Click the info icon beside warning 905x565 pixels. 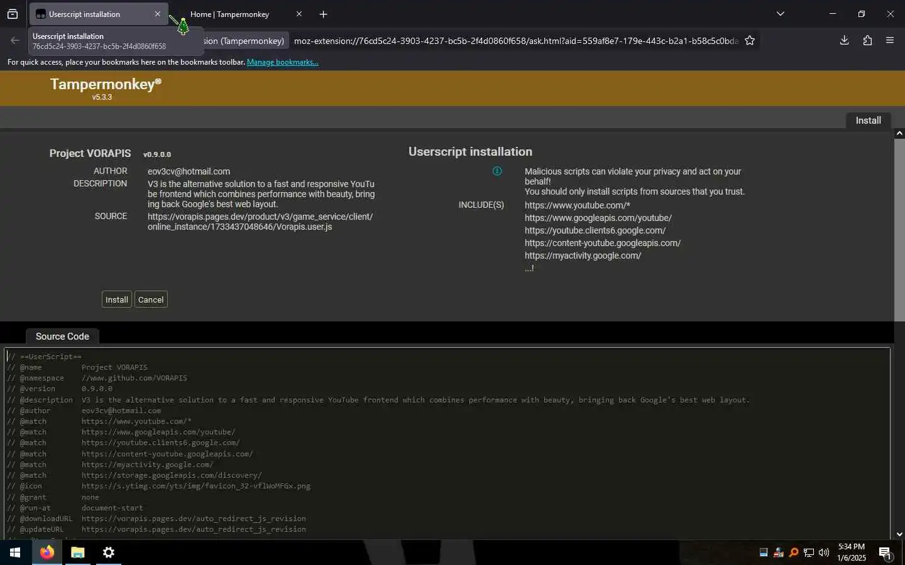497,171
